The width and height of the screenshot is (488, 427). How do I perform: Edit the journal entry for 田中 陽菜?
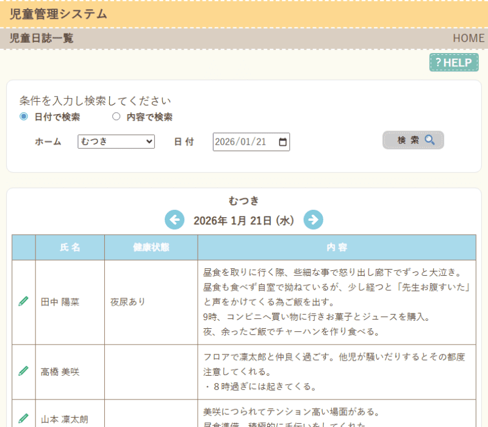23,301
